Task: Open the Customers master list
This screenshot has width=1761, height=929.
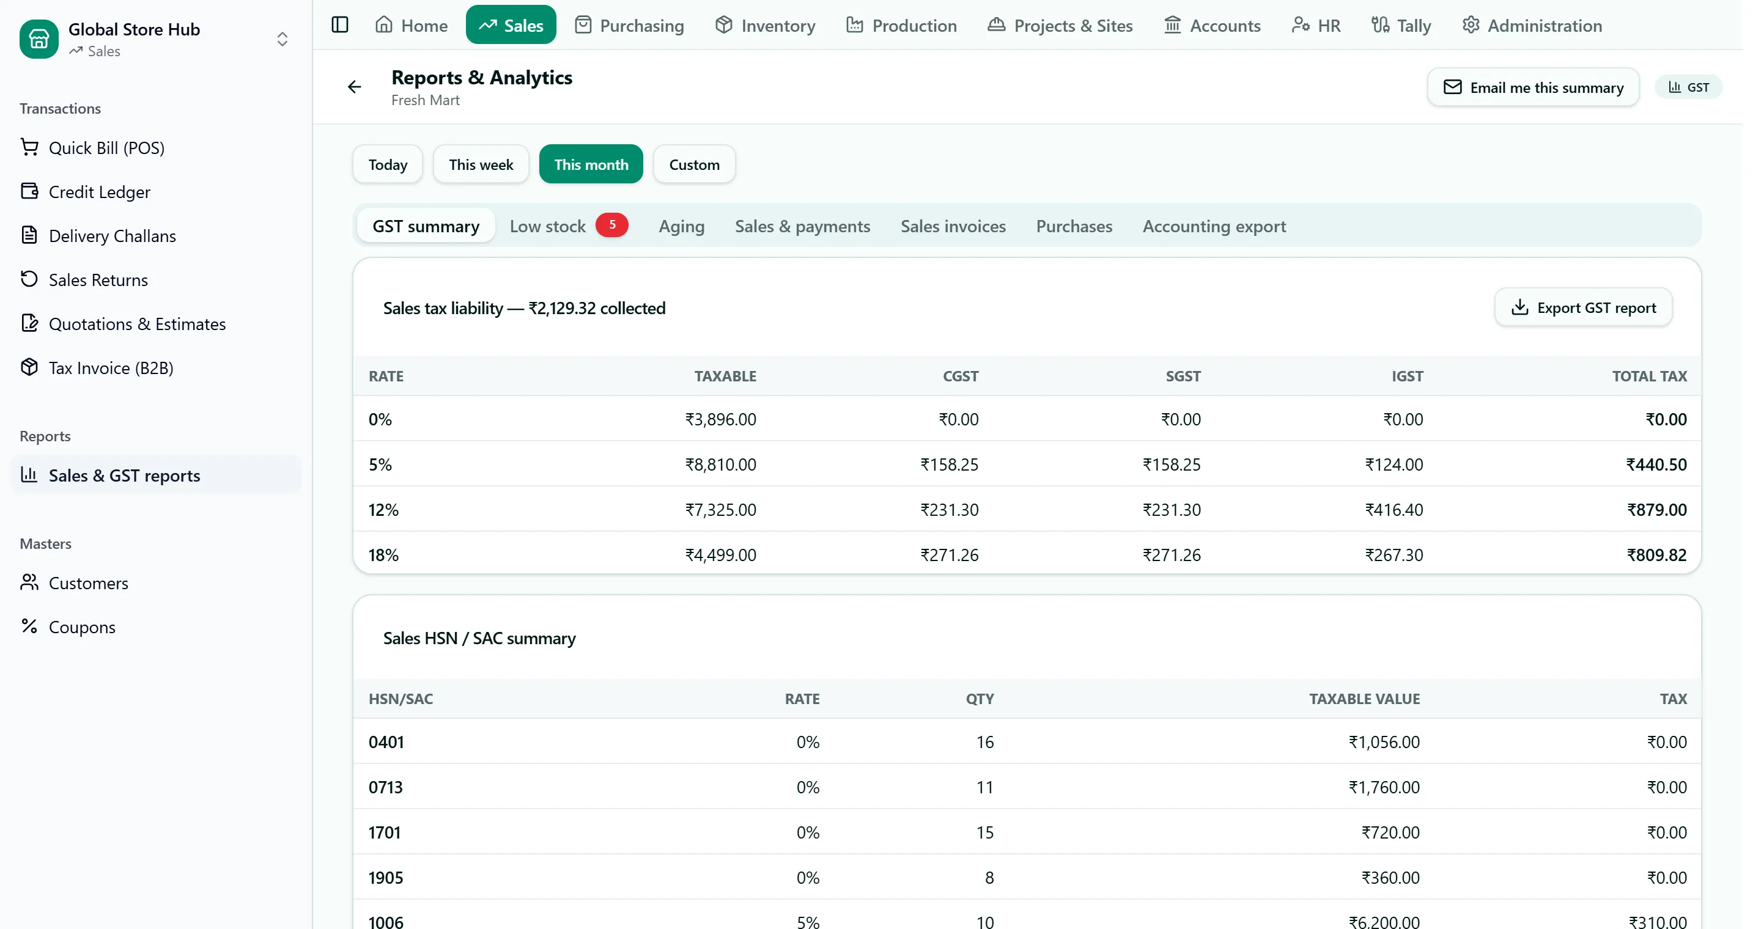Action: tap(156, 583)
